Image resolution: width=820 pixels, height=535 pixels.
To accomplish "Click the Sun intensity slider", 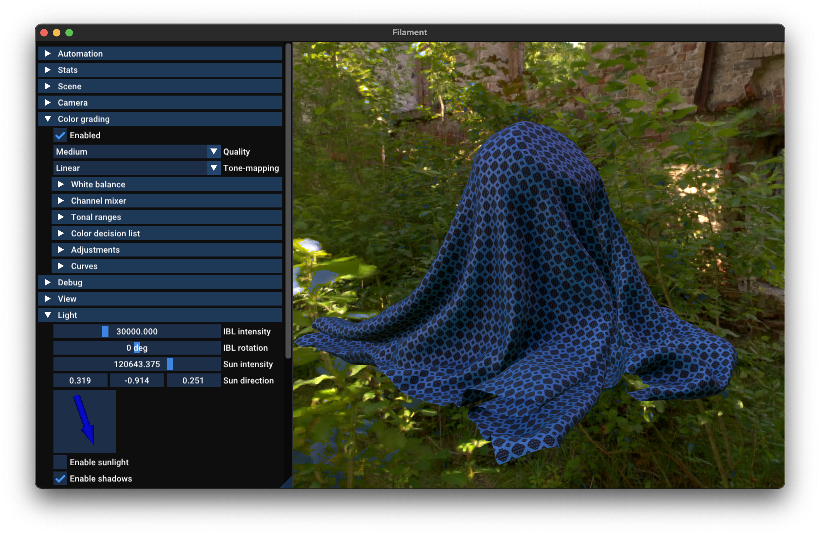I will pos(137,364).
